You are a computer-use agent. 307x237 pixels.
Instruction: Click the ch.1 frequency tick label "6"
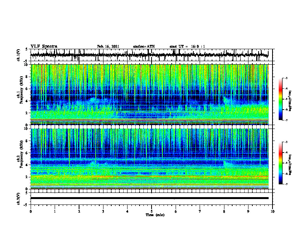point(27,89)
